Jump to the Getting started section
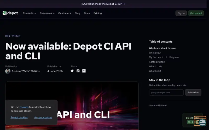The image size is (209, 130). coord(157,62)
